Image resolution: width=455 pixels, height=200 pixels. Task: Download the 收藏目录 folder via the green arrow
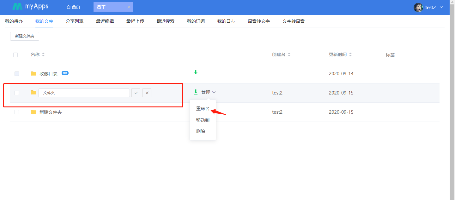click(x=196, y=73)
